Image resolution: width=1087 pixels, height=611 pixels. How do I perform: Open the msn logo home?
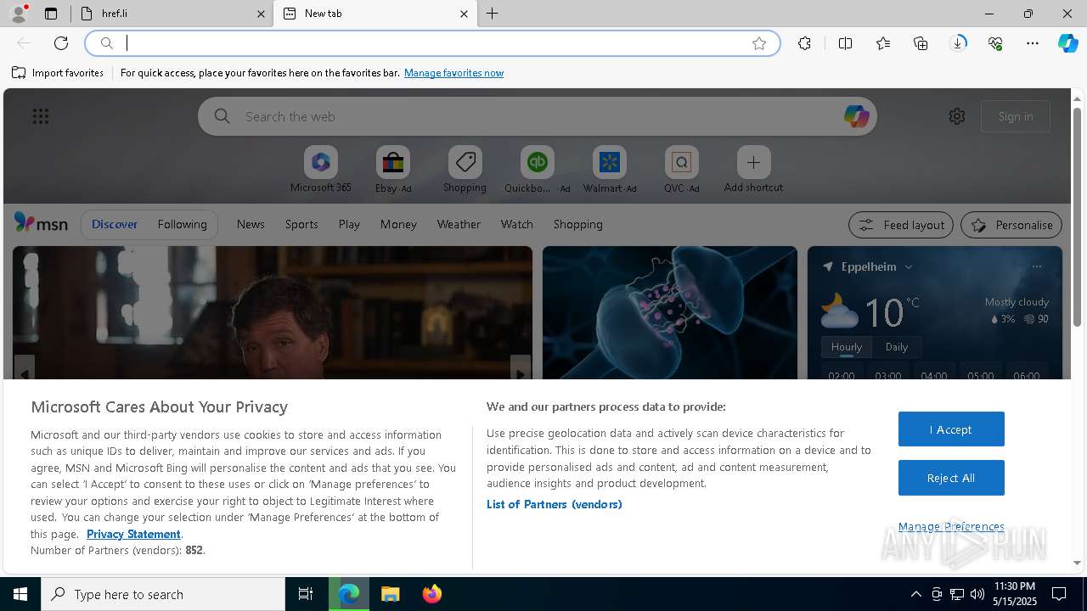click(41, 223)
